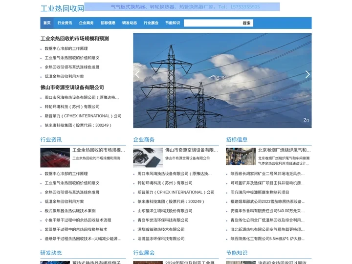Click the power line carousel image

(x=222, y=81)
